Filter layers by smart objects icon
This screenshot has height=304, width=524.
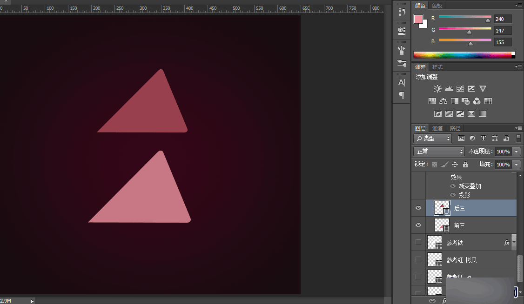point(506,138)
